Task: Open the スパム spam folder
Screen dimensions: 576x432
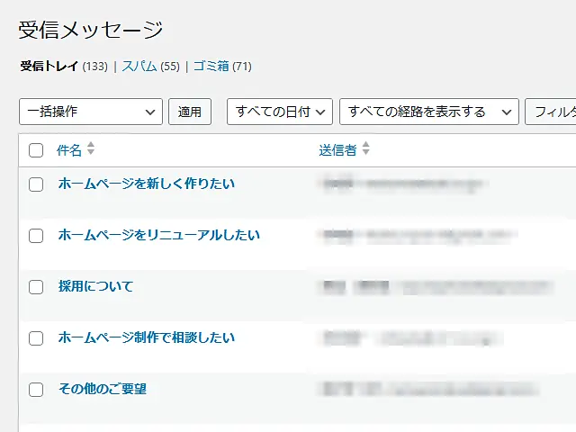Action: click(139, 67)
